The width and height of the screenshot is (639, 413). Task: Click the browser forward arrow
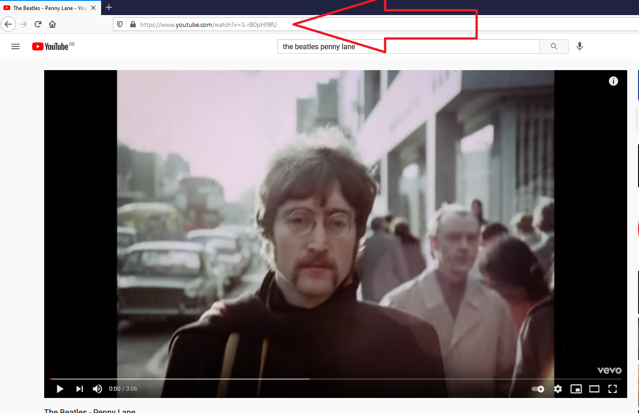tap(23, 24)
